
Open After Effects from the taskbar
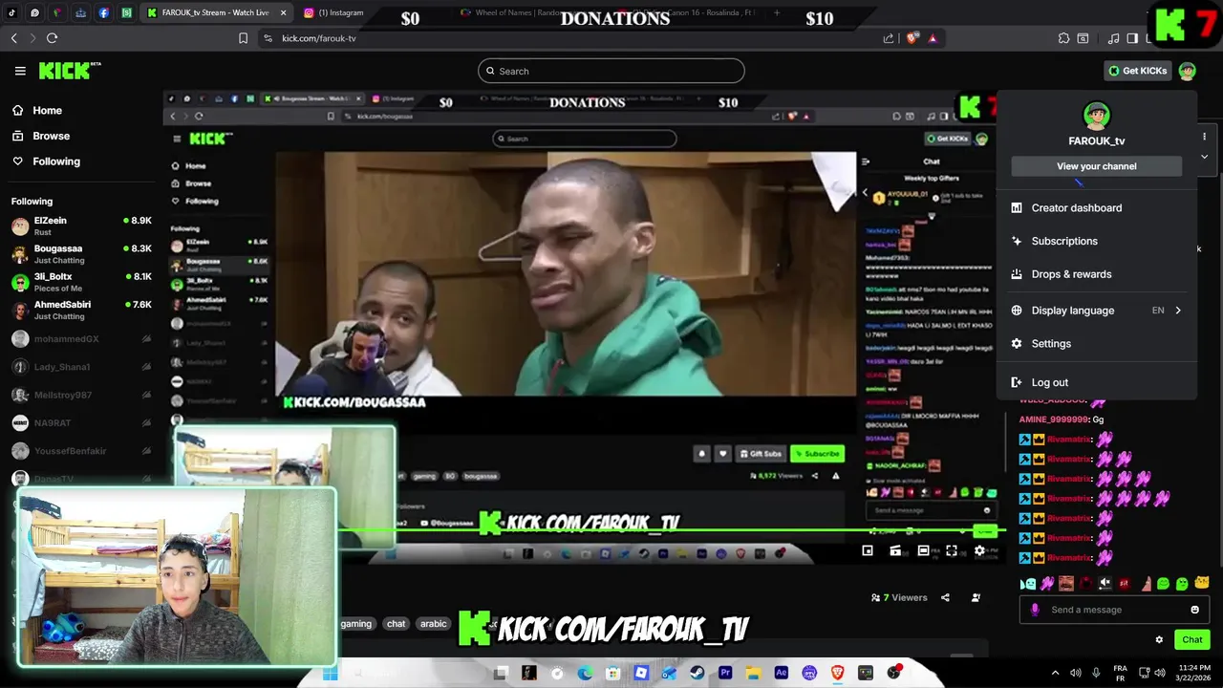point(781,673)
